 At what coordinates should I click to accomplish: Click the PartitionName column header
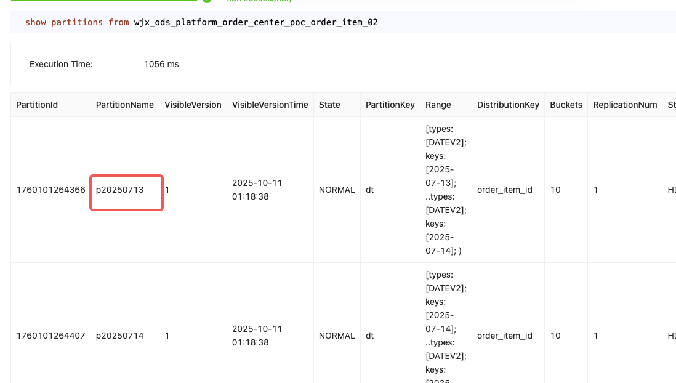[x=125, y=105]
